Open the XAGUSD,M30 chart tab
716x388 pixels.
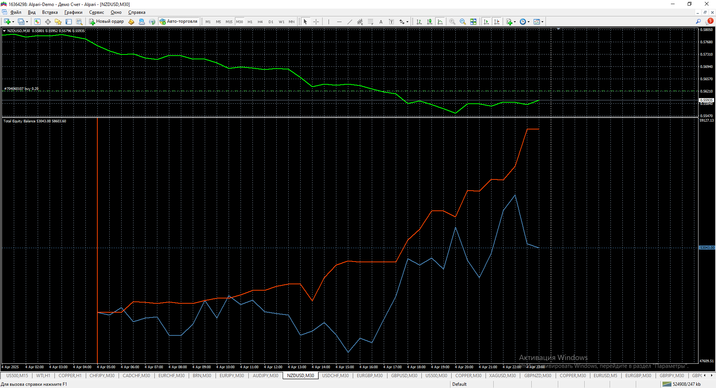pos(503,376)
